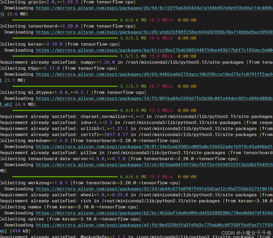Click the 15.0 MB/s keras progress bar
The width and height of the screenshot is (273, 238).
[65, 56]
